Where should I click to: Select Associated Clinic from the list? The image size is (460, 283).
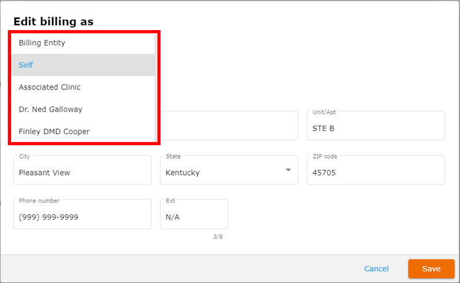(83, 88)
